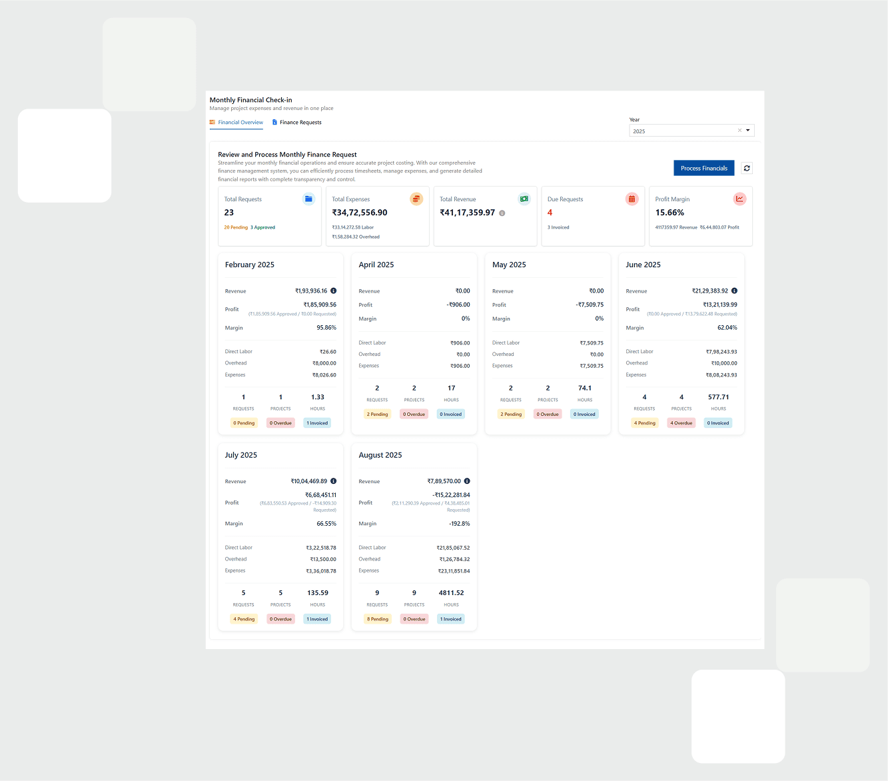
Task: Click June's 4 Overdue badge
Action: (x=681, y=423)
